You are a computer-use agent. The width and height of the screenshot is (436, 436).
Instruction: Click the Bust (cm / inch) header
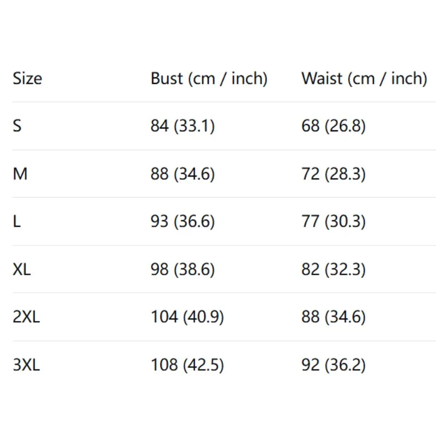click(209, 78)
